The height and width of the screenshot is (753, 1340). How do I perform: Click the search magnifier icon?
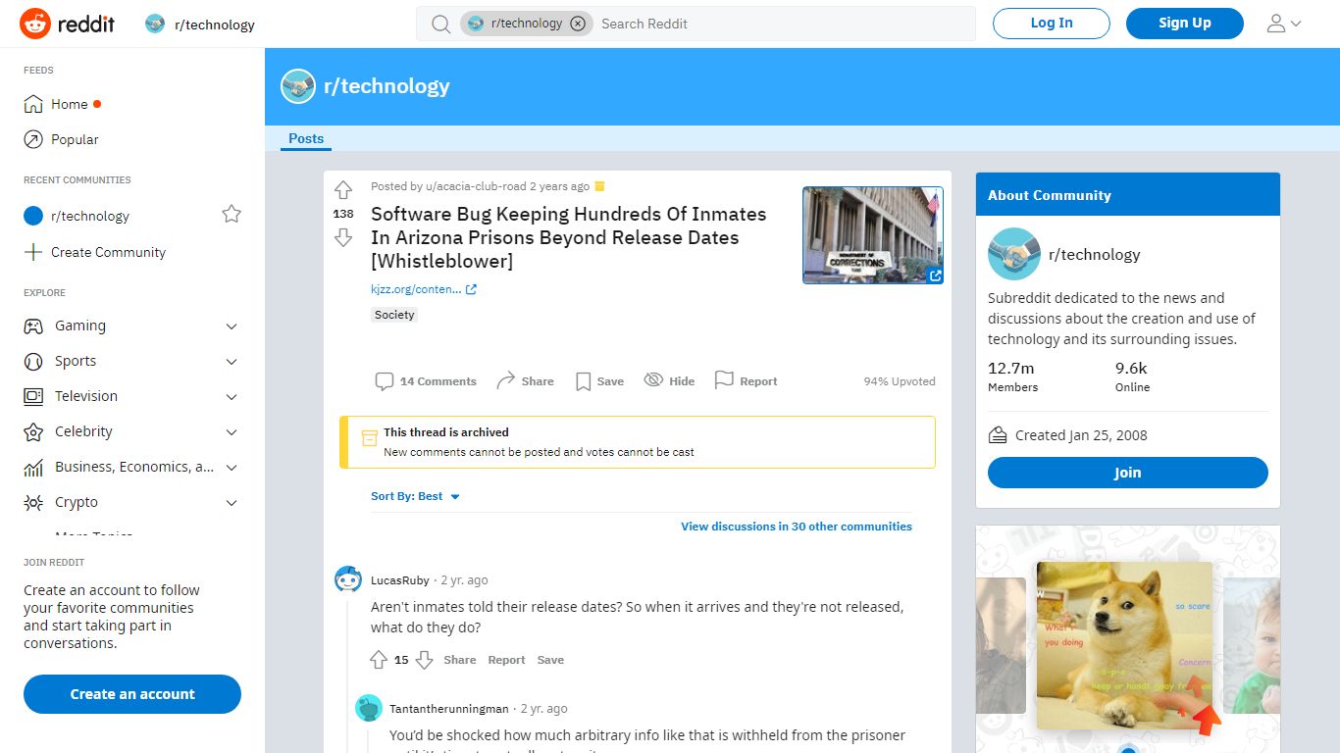click(x=441, y=24)
